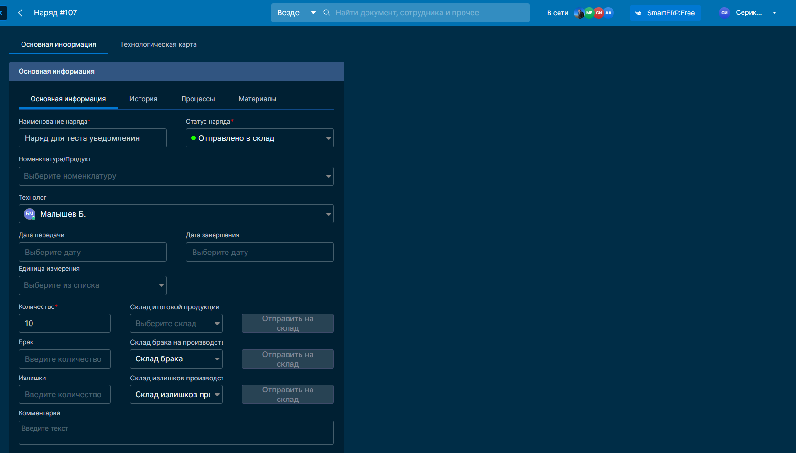
Task: Click the СИ profile avatar near Серик
Action: point(724,13)
